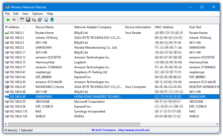Click selected device icon beside 192.168.0.49
The height and width of the screenshot is (136, 223).
click(7, 97)
